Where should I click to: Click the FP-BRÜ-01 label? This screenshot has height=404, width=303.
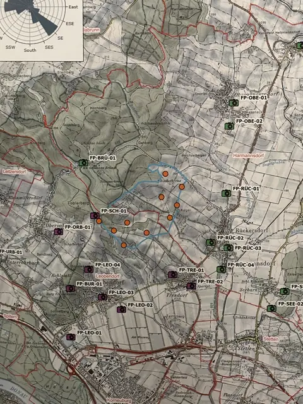pyautogui.click(x=102, y=158)
